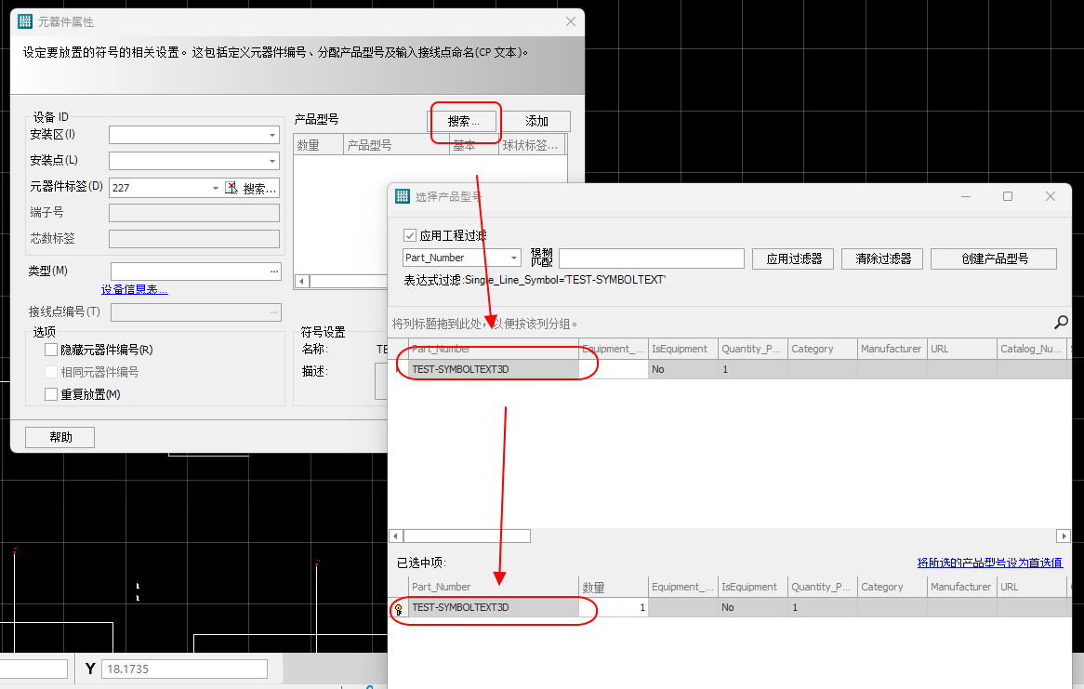Image resolution: width=1084 pixels, height=689 pixels.
Task: Click 数量 header in 已选中项 grid
Action: coord(614,587)
